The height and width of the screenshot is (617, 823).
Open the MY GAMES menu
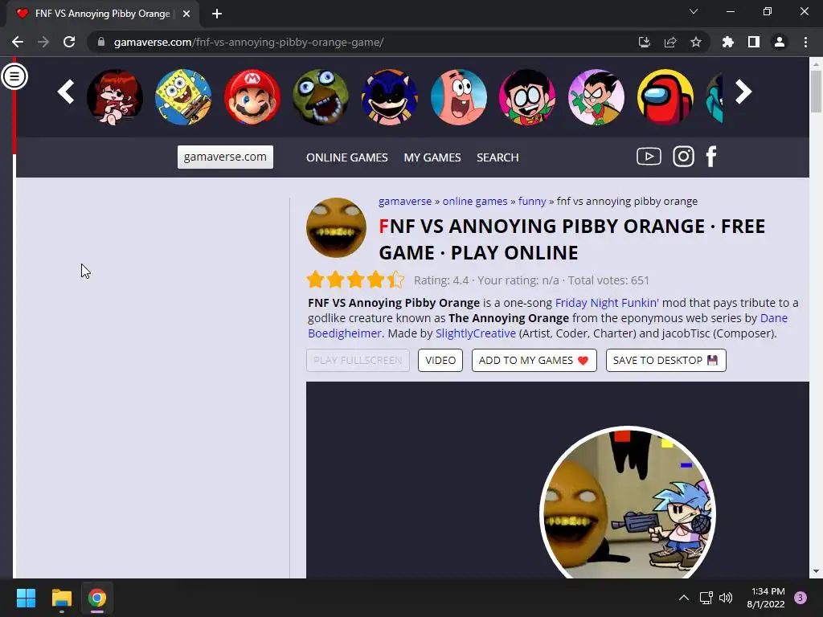point(432,157)
